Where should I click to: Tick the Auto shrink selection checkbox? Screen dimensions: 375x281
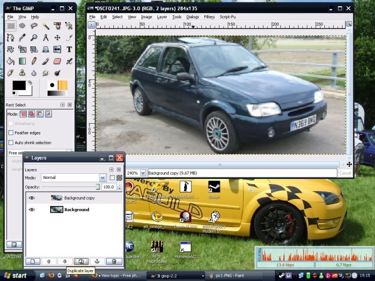tap(11, 143)
